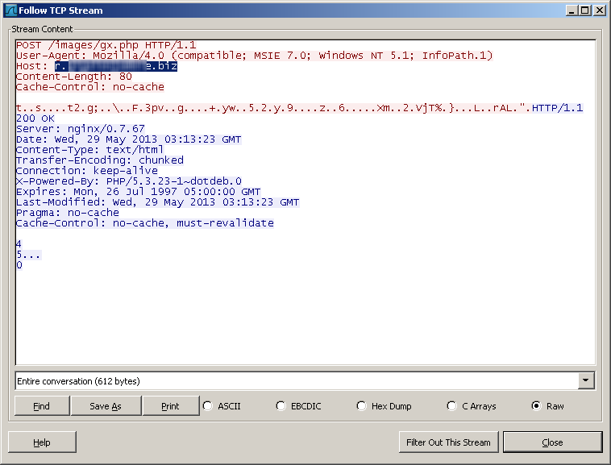Click the Content-Length: 80 line

[74, 77]
